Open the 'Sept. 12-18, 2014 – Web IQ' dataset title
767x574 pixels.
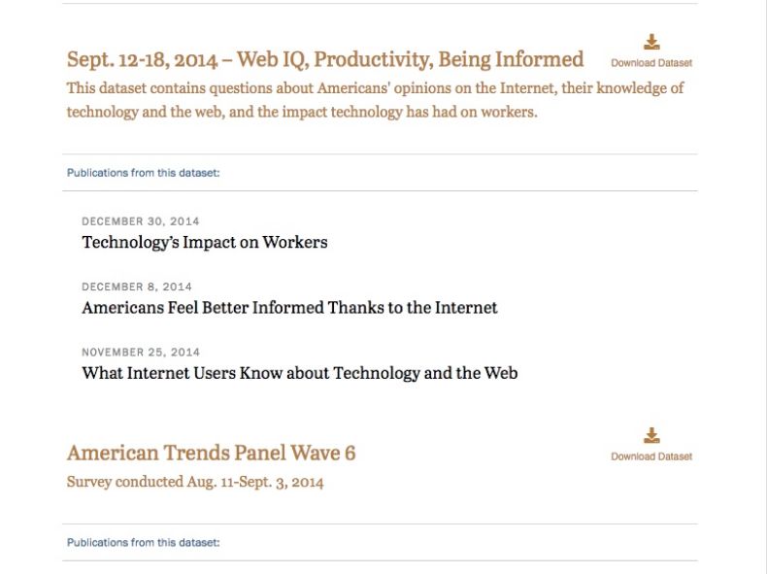click(325, 59)
